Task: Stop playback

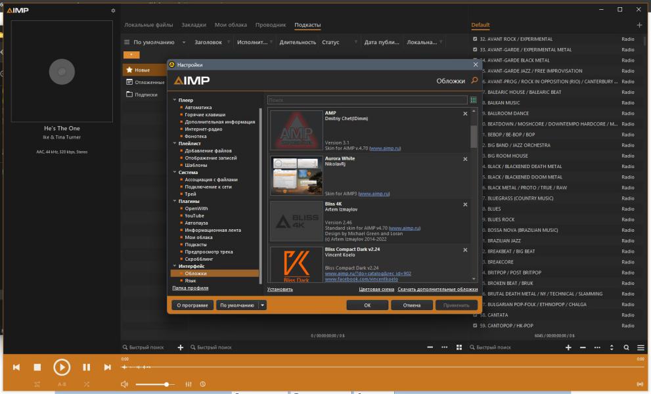Action: click(37, 367)
